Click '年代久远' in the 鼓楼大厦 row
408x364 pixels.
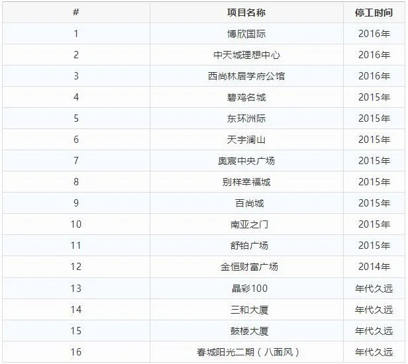coord(374,331)
